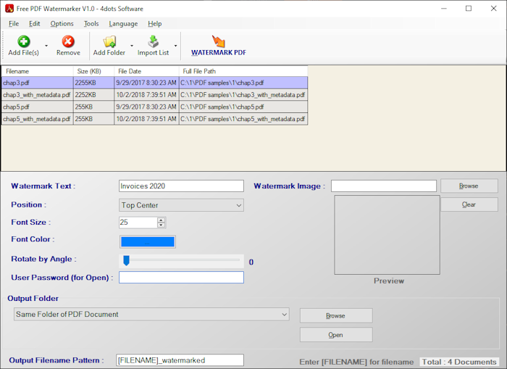The height and width of the screenshot is (369, 507).
Task: Pick the blue Font Color swatch
Action: (x=147, y=241)
